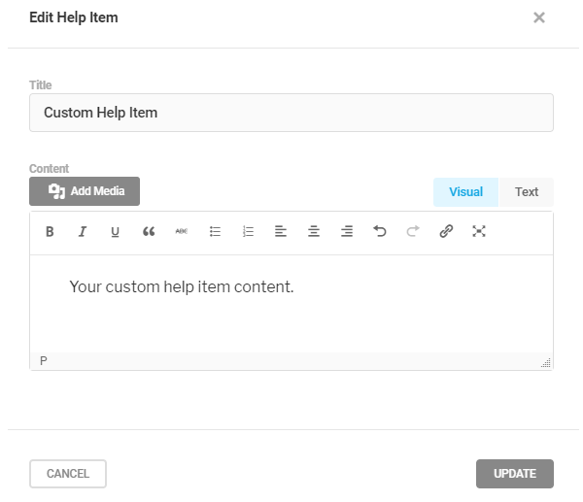Click the Title field label
The image size is (583, 502).
pyautogui.click(x=41, y=85)
